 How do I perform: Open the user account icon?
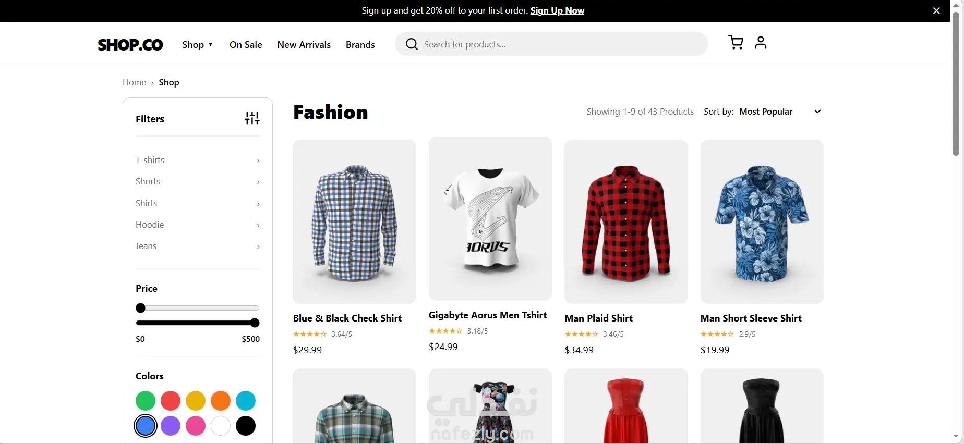tap(761, 42)
